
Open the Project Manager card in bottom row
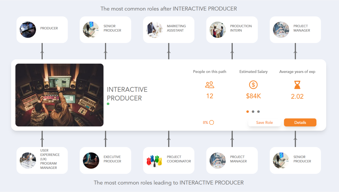point(232,160)
